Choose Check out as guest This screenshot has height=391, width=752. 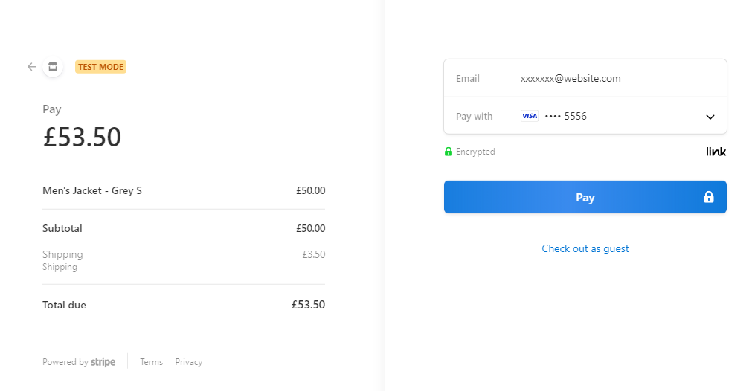click(x=585, y=249)
